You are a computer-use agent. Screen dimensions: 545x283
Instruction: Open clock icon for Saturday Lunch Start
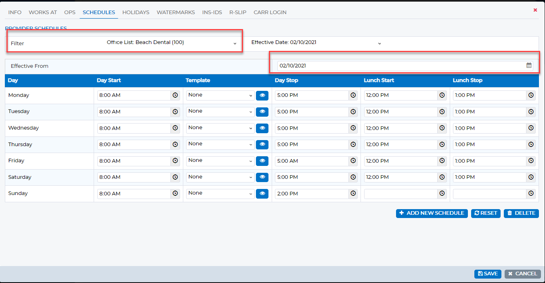point(442,177)
